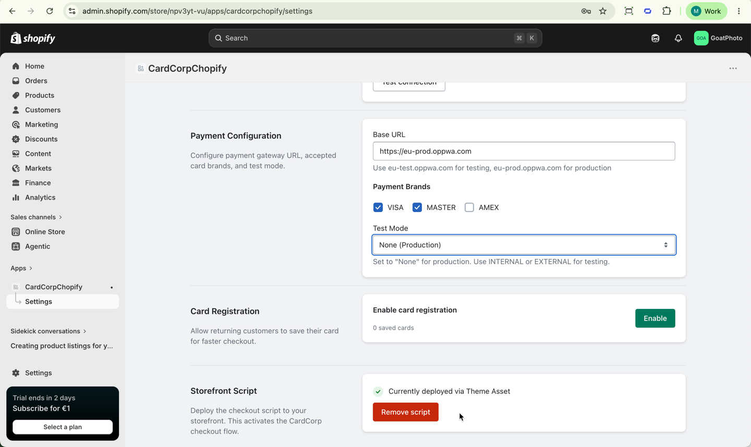This screenshot has width=751, height=447.
Task: Open the Sidekick assistant icon in top bar
Action: click(x=655, y=38)
